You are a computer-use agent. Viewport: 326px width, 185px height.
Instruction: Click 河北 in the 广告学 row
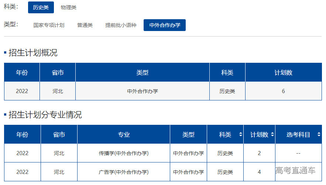59,172
